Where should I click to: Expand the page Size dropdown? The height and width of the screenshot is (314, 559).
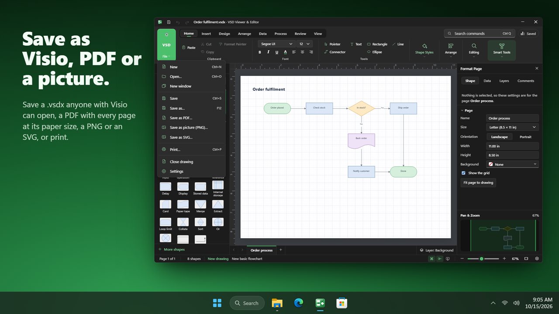coord(512,127)
